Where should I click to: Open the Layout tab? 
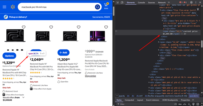click(140, 100)
